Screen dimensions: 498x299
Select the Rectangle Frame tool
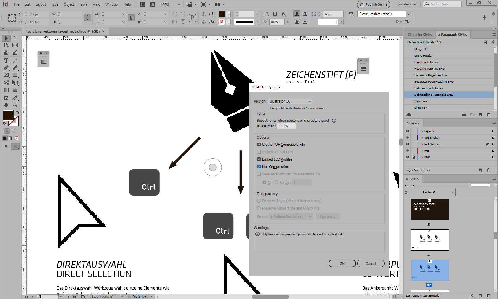click(6, 75)
